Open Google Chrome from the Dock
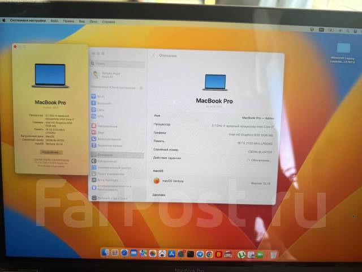362x272 pixels. [x=209, y=254]
